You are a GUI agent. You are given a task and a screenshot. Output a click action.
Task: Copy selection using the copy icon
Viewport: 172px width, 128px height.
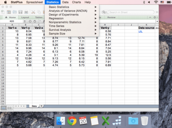click(39, 12)
